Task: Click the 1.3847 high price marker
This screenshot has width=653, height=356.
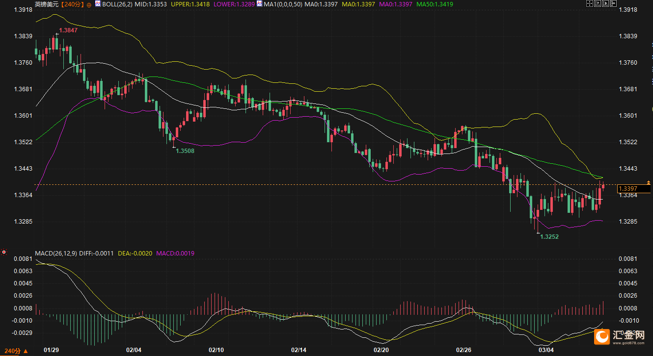Action: point(68,30)
